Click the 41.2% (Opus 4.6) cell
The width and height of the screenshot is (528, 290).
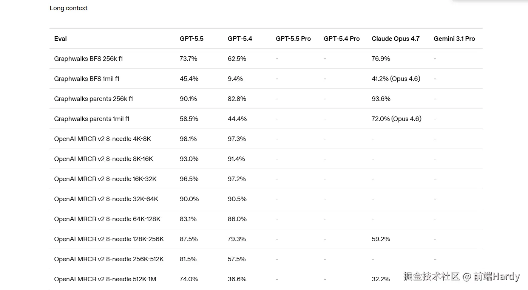396,79
